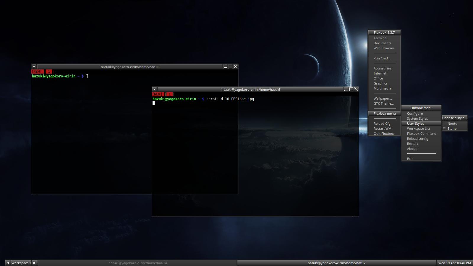The height and width of the screenshot is (266, 473).
Task: Expand the Graphics submenu
Action: 384,83
